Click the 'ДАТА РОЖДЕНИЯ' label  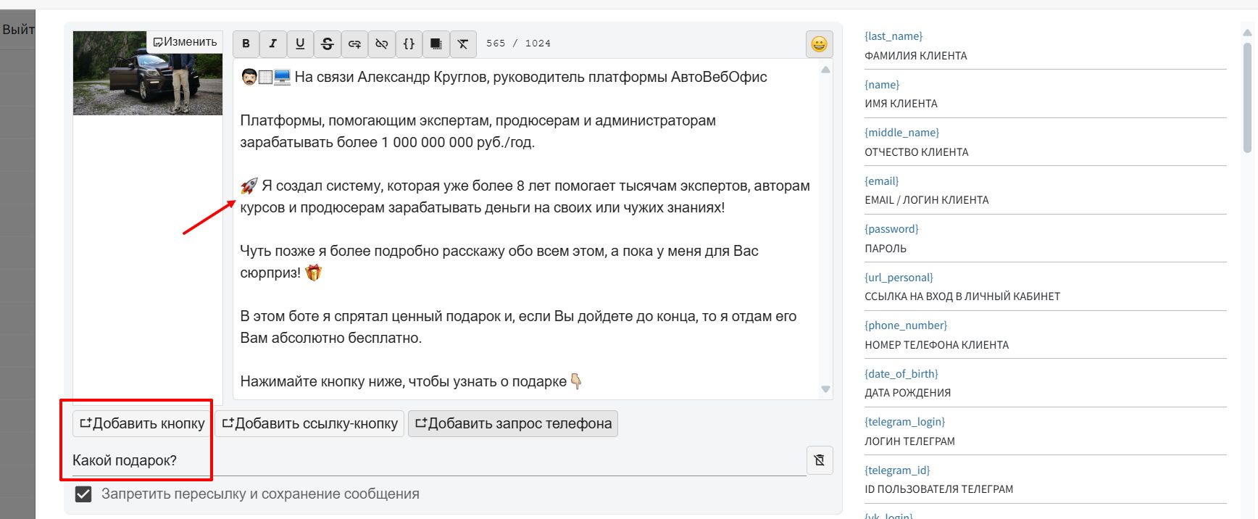(x=907, y=393)
